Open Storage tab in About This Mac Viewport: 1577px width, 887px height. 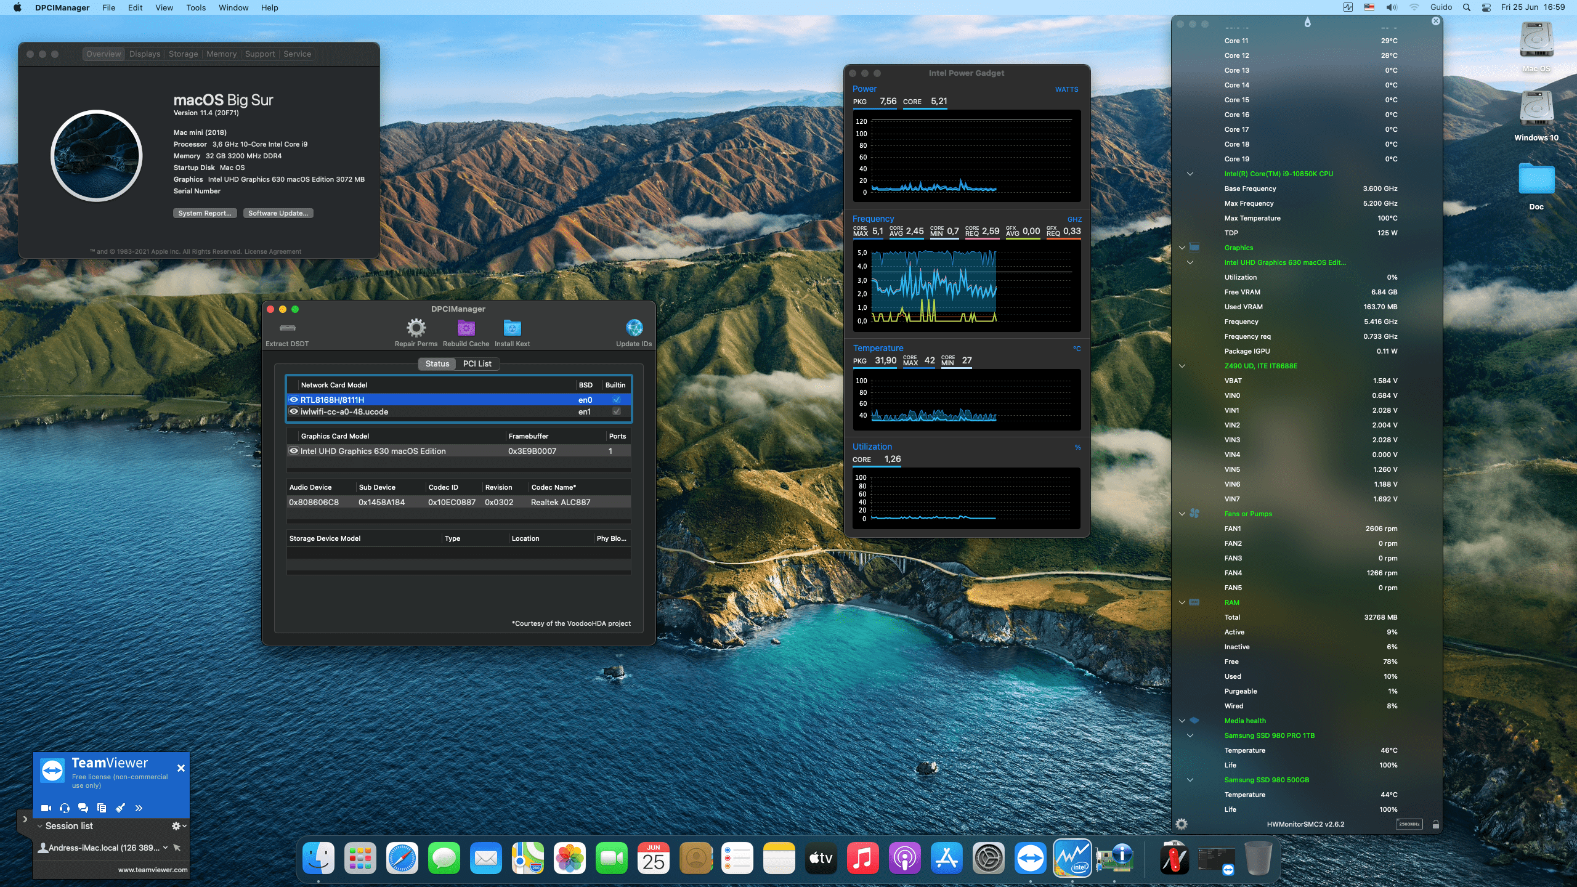coord(184,54)
